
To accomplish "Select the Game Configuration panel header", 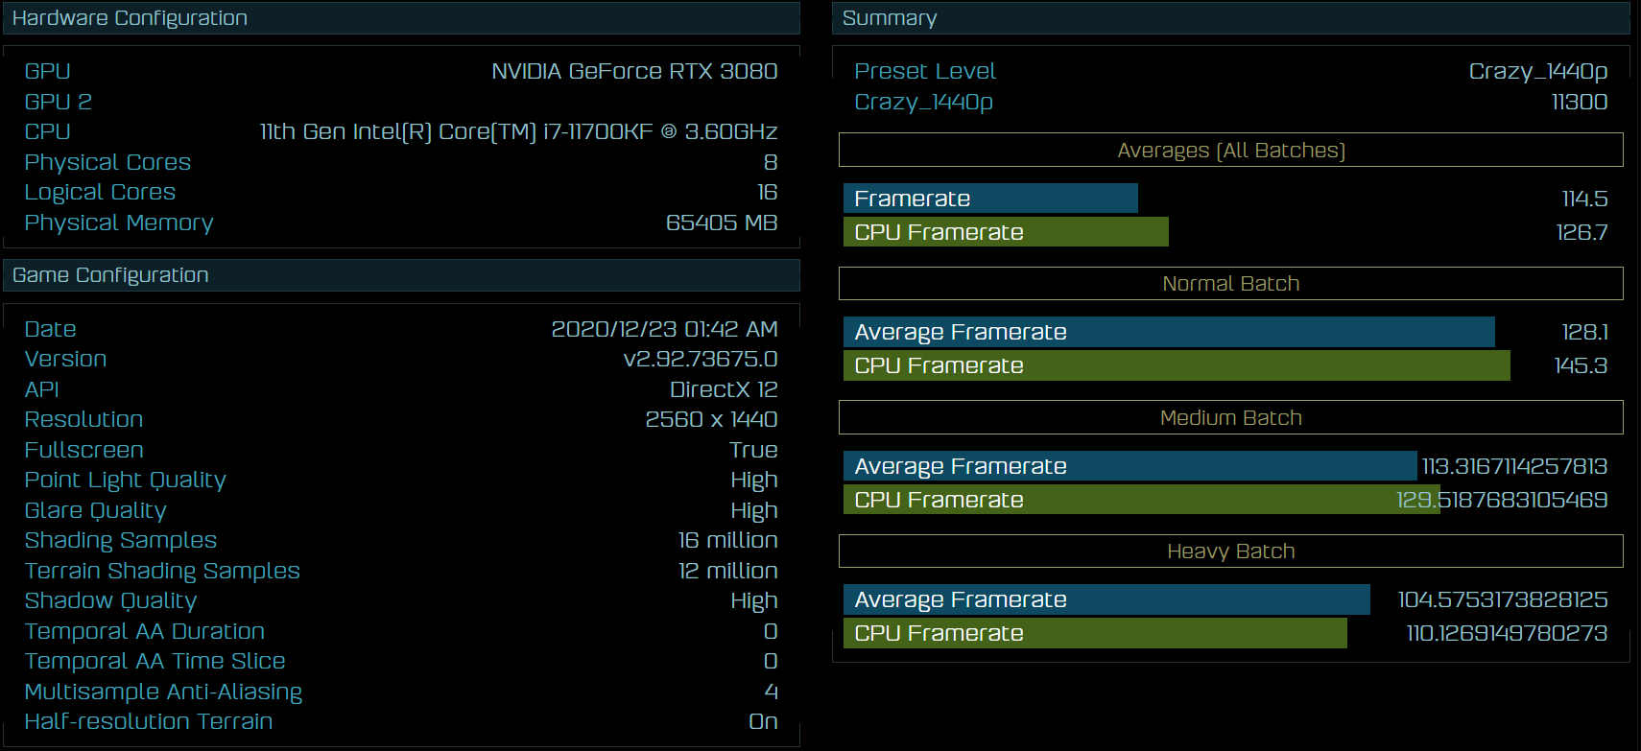I will coord(110,275).
